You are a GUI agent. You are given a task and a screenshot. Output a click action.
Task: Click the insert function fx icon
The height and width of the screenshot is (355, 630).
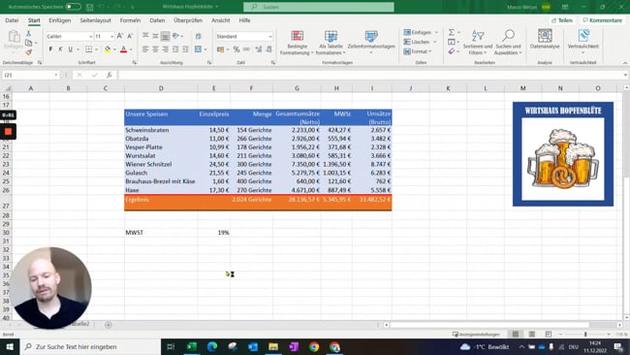(x=109, y=76)
